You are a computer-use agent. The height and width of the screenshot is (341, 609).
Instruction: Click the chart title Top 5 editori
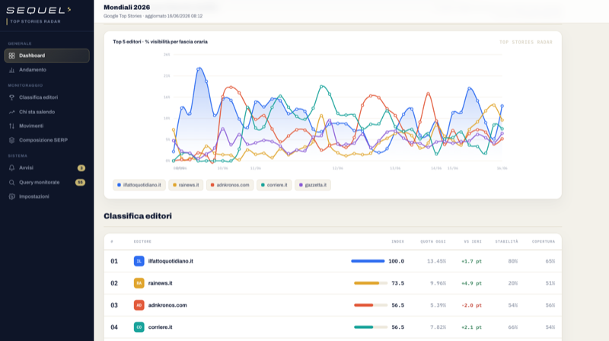pos(160,42)
